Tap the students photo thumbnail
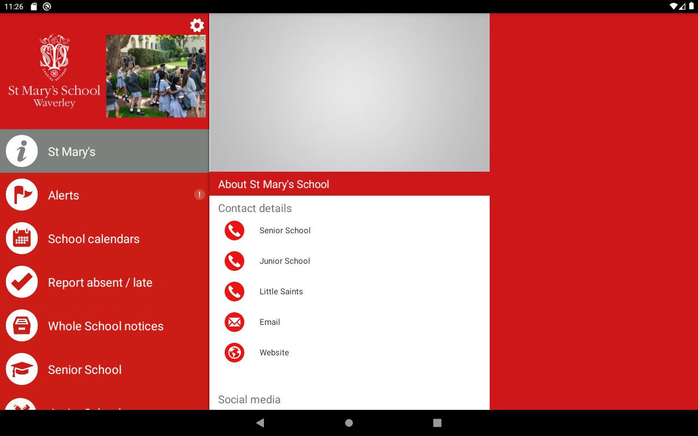The width and height of the screenshot is (698, 436). (x=156, y=76)
